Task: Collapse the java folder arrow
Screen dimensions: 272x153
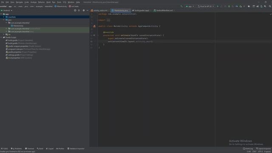Action: (x=4, y=20)
